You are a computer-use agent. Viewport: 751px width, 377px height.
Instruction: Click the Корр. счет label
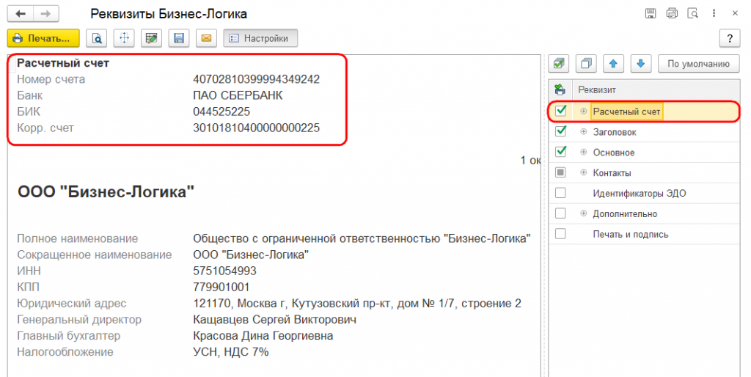pos(45,128)
